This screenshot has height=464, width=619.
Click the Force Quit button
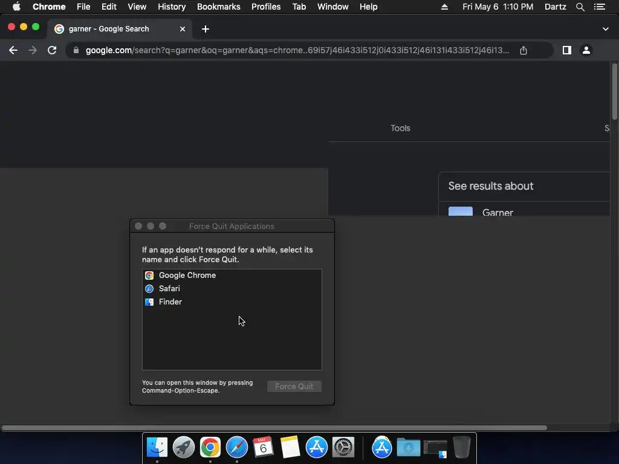[294, 386]
